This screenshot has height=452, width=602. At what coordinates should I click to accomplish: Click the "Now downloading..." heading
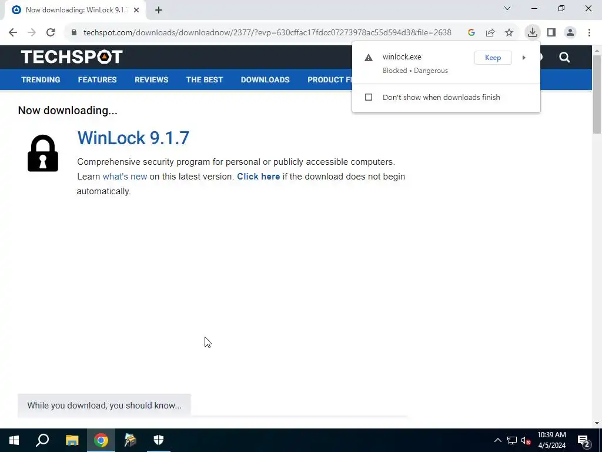(68, 110)
